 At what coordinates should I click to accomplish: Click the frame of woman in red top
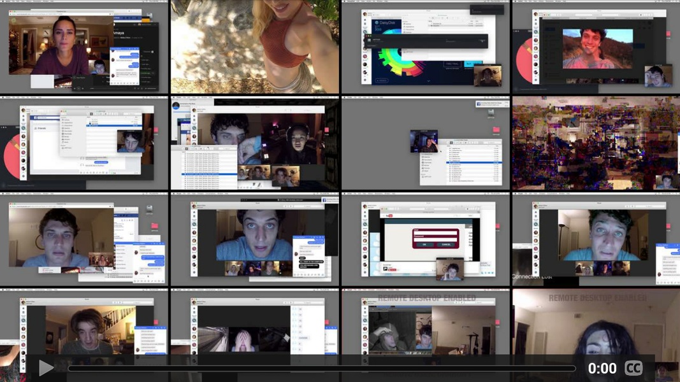[254, 46]
